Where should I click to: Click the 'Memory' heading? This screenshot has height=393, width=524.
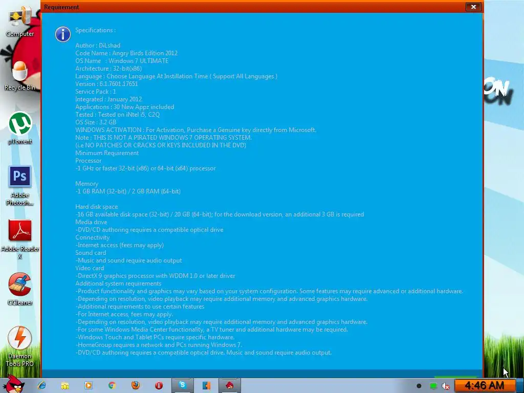pos(87,184)
